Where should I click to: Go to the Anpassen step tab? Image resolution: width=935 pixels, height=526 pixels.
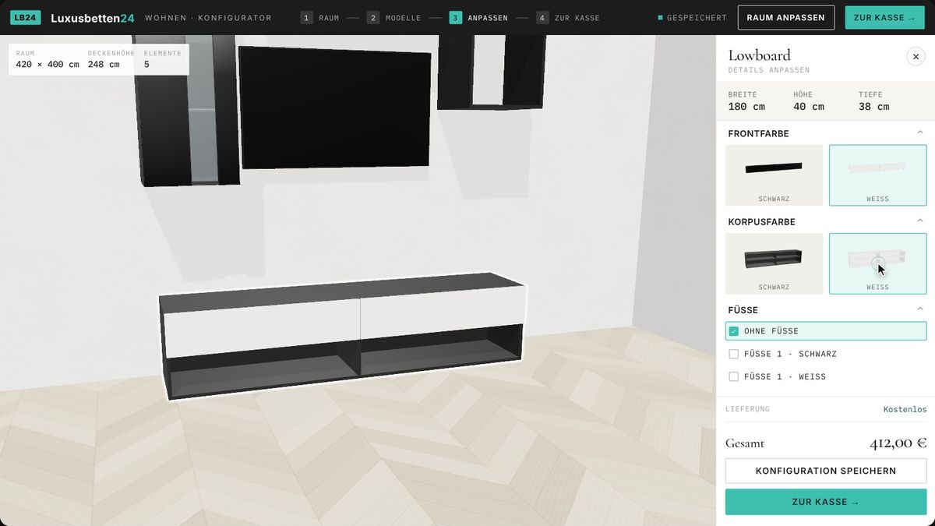[478, 17]
